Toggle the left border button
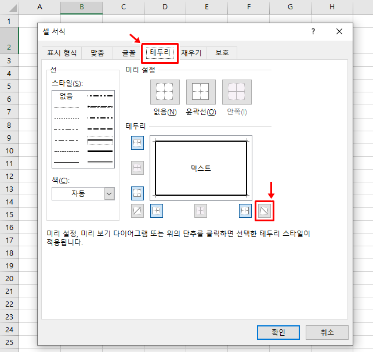 (157, 211)
